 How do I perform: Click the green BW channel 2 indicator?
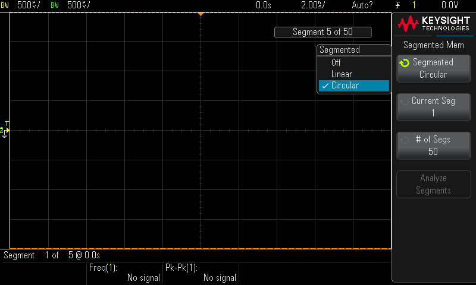55,5
